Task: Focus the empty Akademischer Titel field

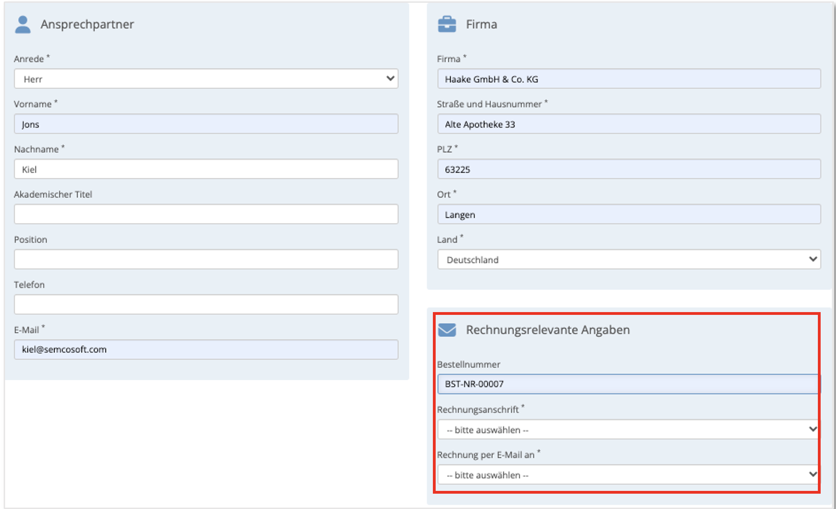Action: point(206,214)
